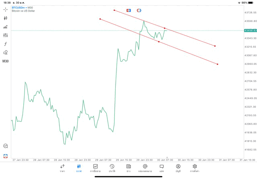Open the ข่าว (News) tab
This screenshot has height=179, width=257.
click(x=128, y=168)
